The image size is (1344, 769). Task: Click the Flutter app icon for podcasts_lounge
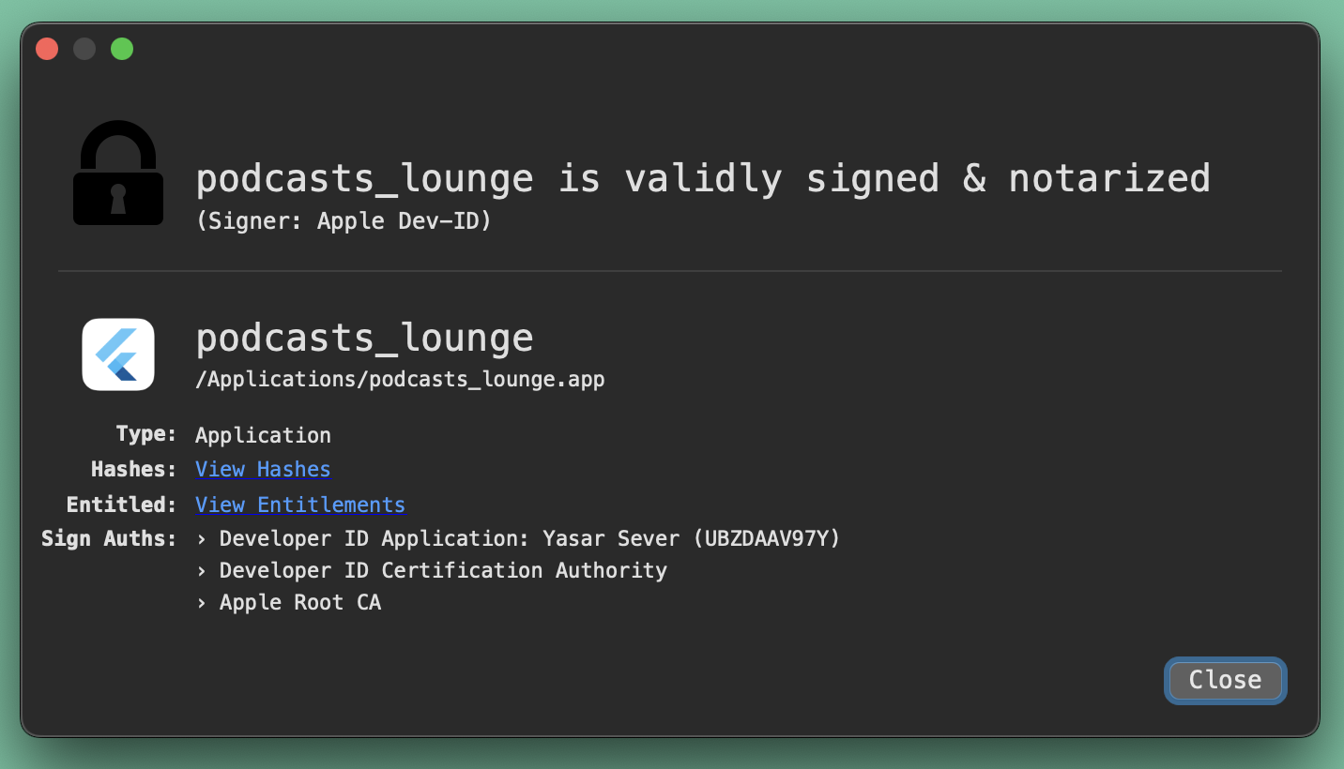click(x=118, y=354)
